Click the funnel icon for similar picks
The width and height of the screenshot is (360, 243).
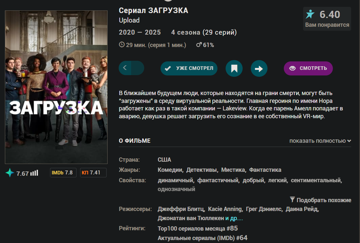pos(292,200)
